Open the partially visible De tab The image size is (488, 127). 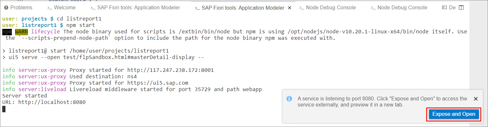click(449, 7)
